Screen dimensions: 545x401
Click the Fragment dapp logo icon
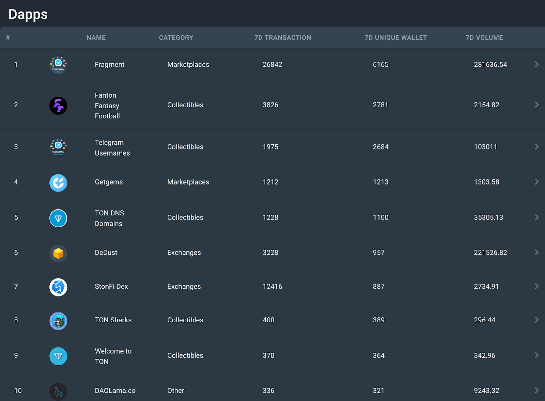pyautogui.click(x=58, y=65)
